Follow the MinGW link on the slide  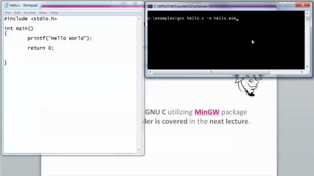point(207,112)
